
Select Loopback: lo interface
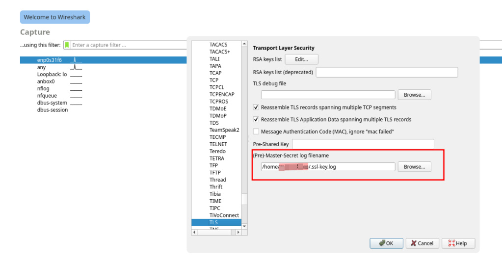click(x=52, y=74)
